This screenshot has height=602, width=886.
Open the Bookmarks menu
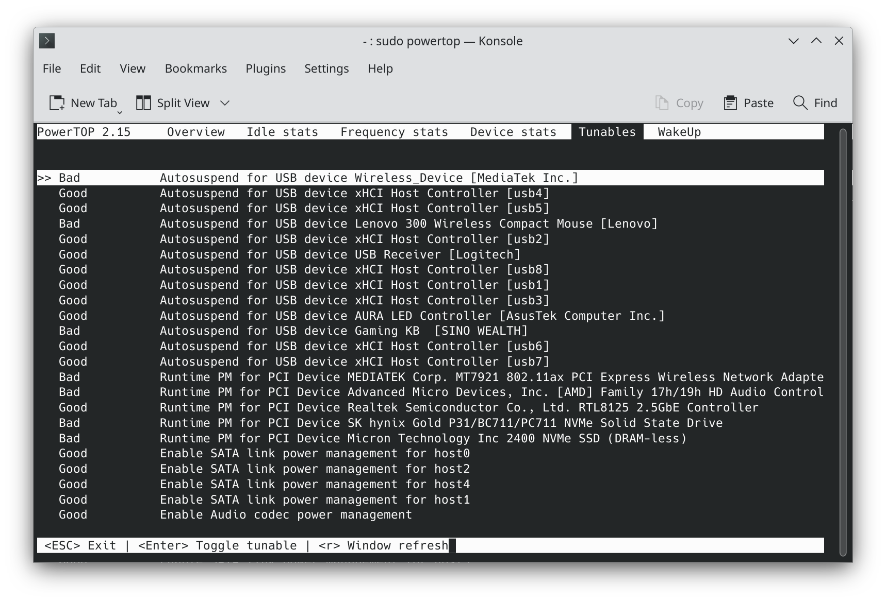point(195,68)
